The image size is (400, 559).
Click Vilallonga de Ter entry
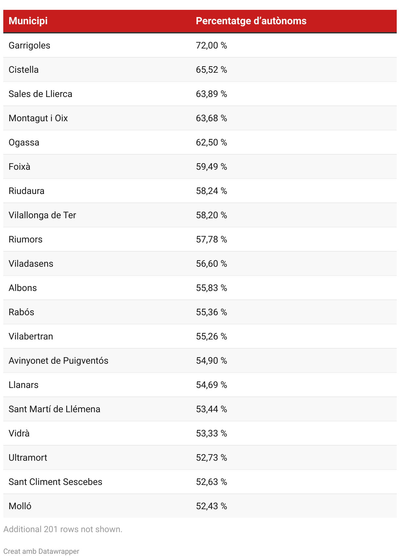point(42,215)
